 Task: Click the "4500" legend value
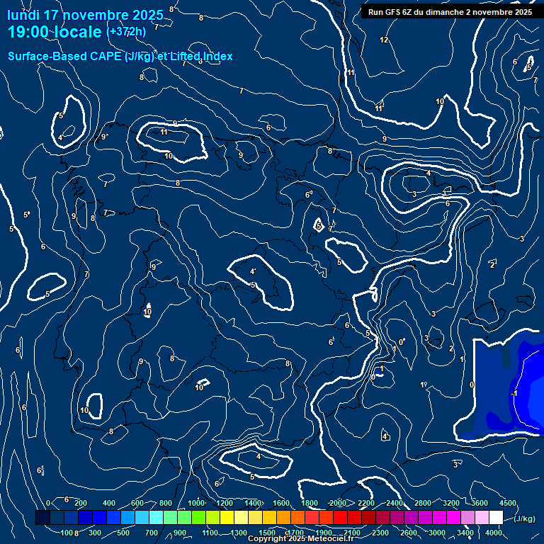point(508,503)
